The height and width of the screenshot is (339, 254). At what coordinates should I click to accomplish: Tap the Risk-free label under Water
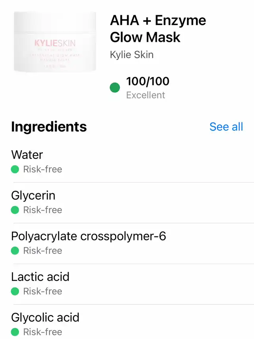42,169
